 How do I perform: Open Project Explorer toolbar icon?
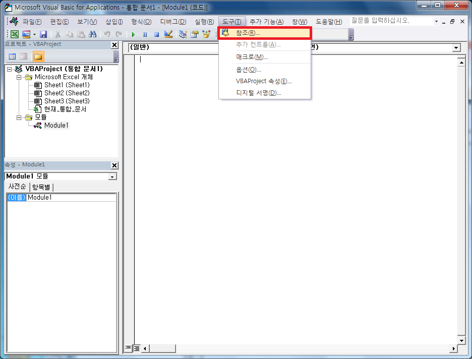coord(183,34)
